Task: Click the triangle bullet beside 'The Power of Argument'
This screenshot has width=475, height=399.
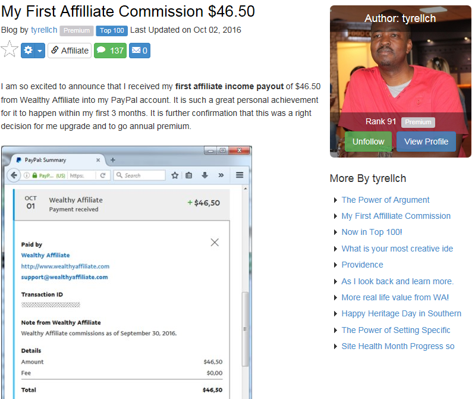Action: point(335,200)
